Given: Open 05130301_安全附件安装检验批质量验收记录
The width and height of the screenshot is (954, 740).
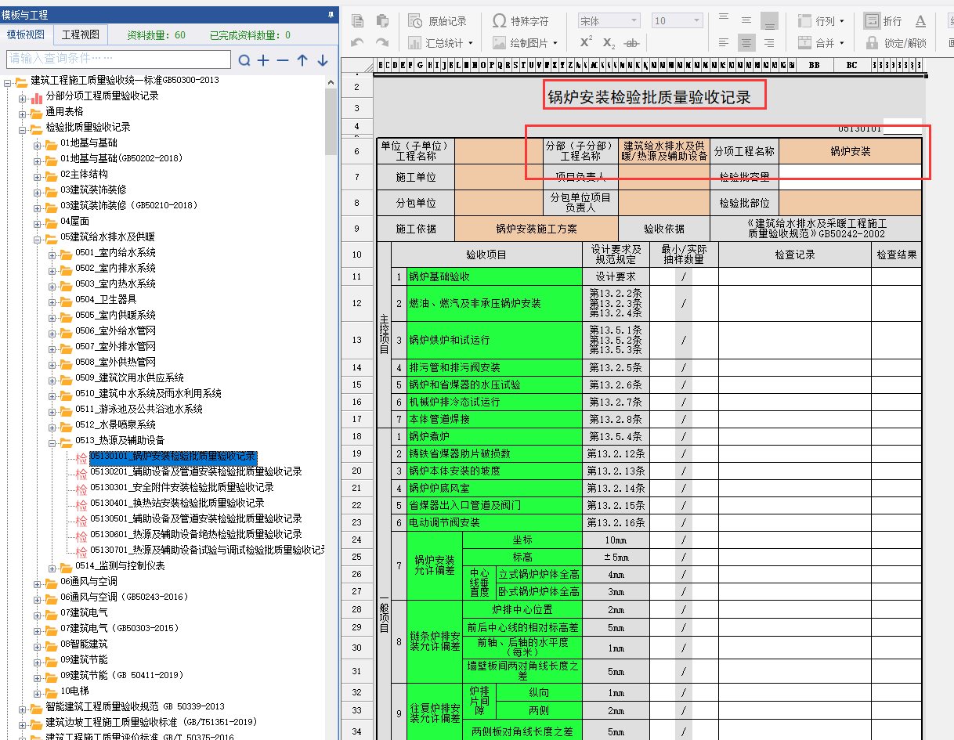Looking at the screenshot, I should (182, 487).
